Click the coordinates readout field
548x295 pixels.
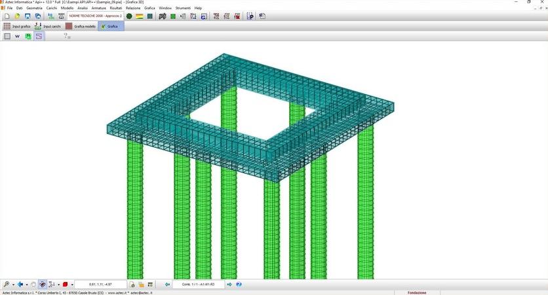point(100,285)
